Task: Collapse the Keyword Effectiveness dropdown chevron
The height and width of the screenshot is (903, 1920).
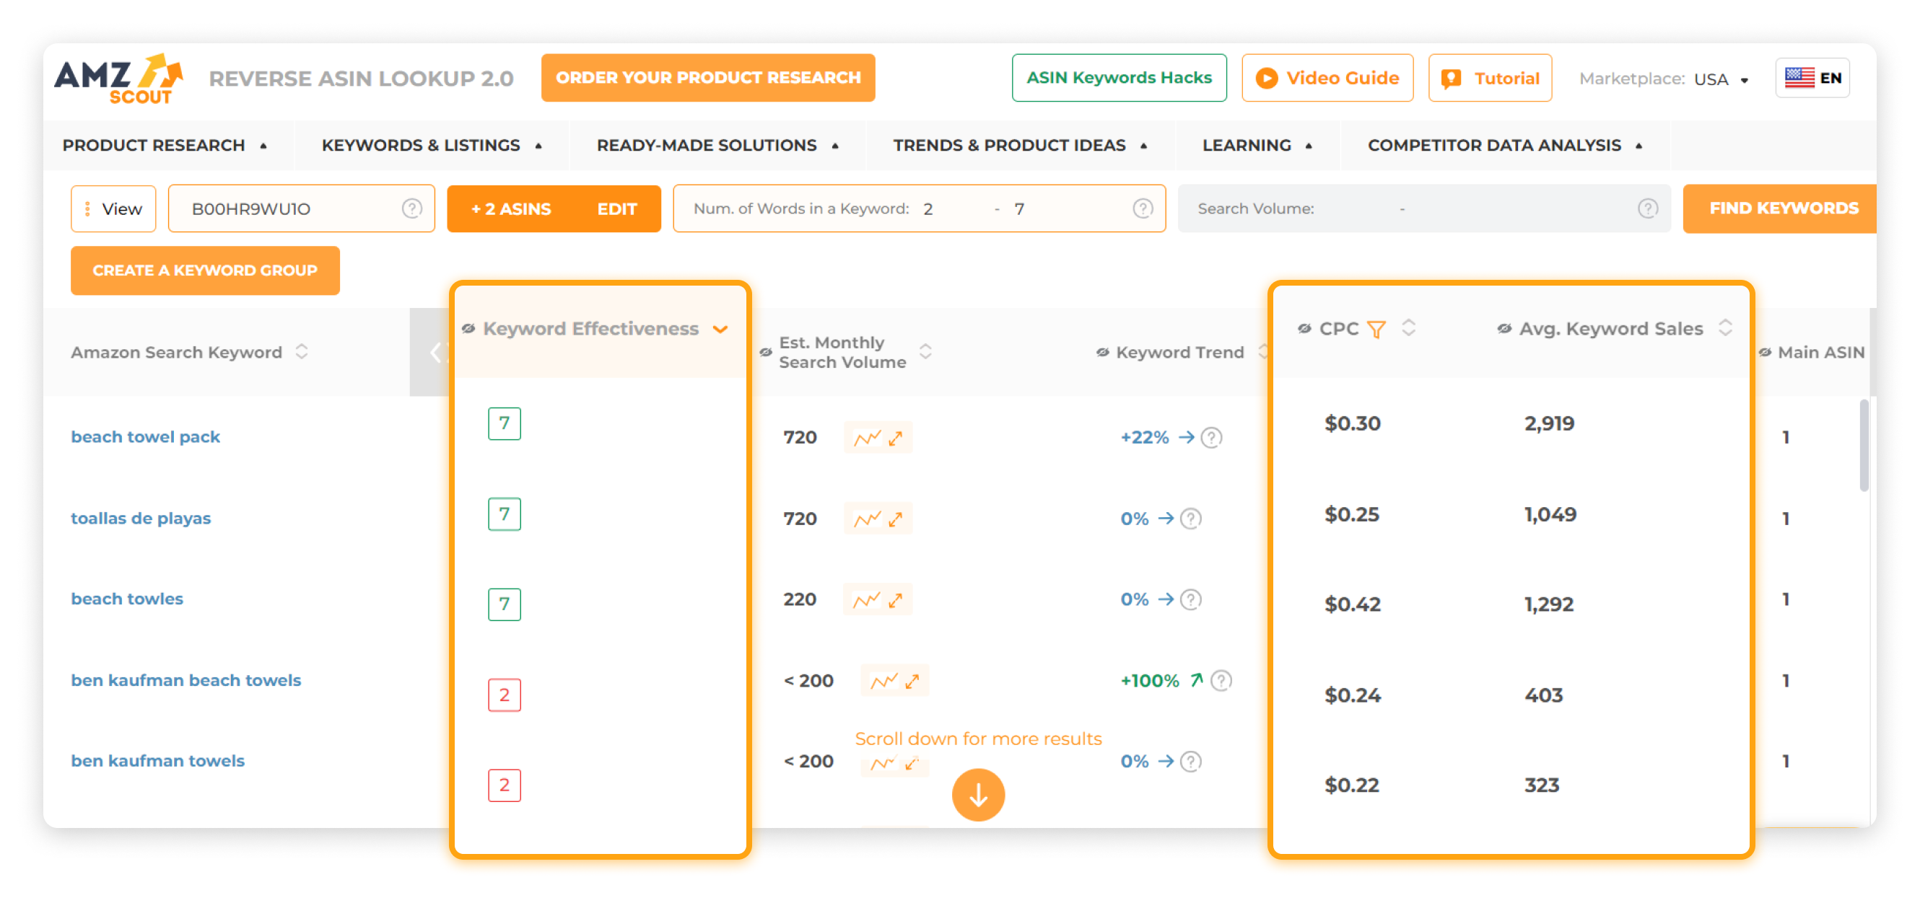Action: tap(721, 329)
